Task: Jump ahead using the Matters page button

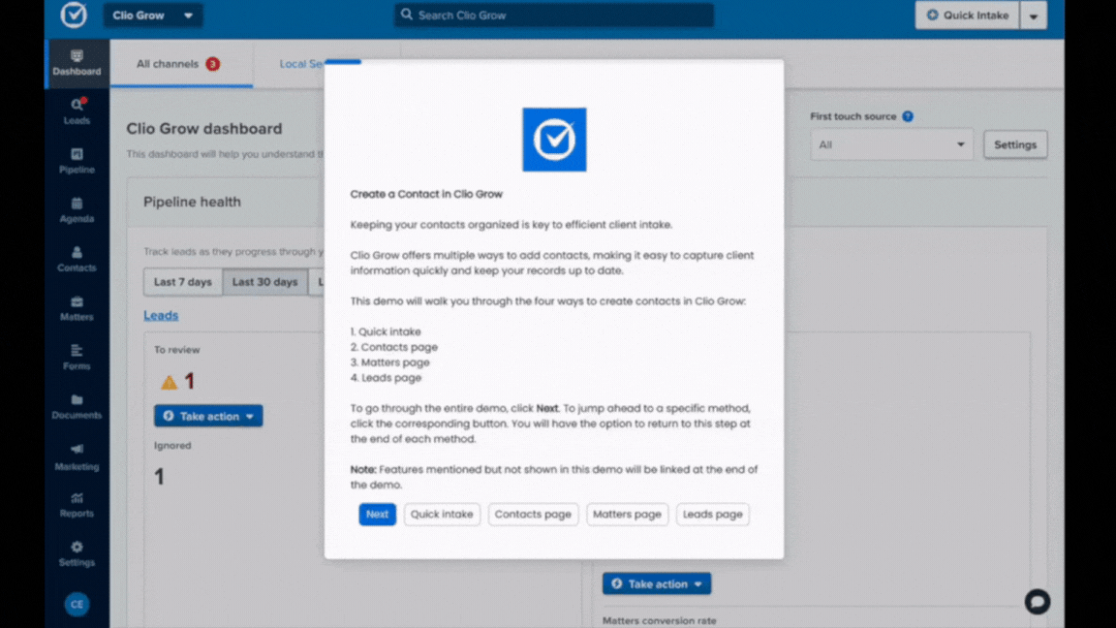Action: [x=627, y=514]
